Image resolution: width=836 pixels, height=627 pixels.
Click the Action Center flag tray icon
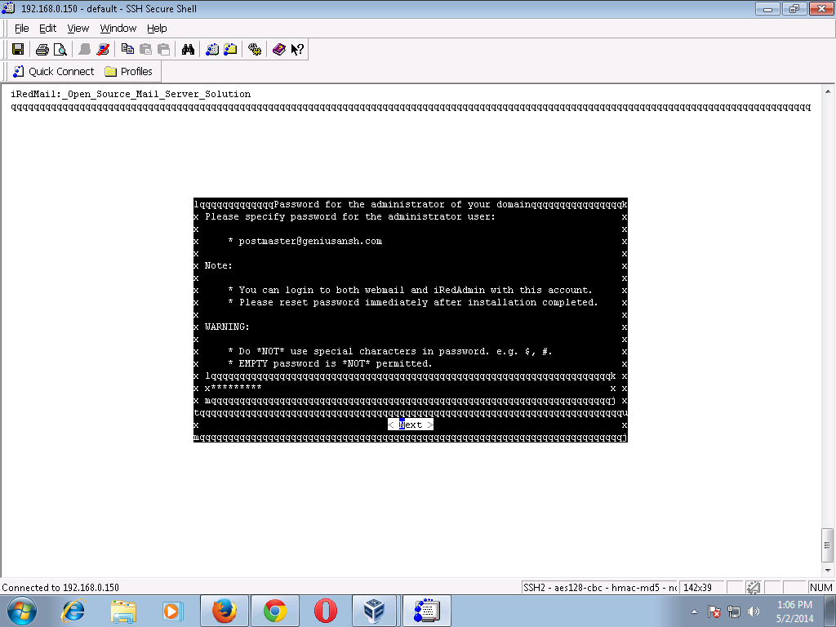coord(714,611)
